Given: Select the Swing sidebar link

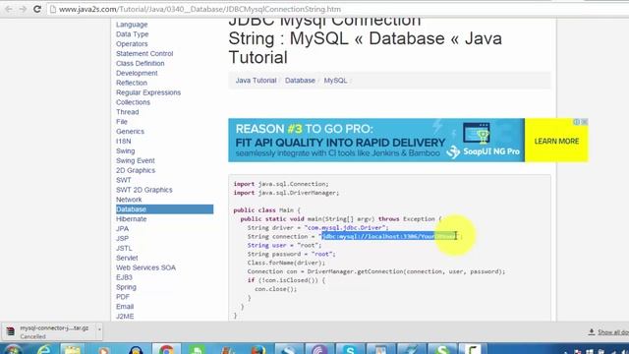Looking at the screenshot, I should (125, 150).
